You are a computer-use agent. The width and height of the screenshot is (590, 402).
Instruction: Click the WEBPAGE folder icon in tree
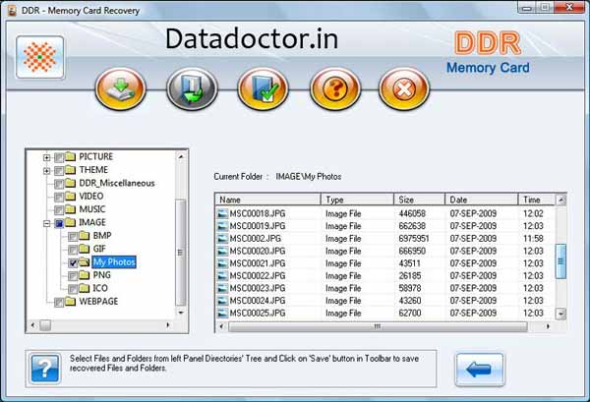(x=70, y=301)
